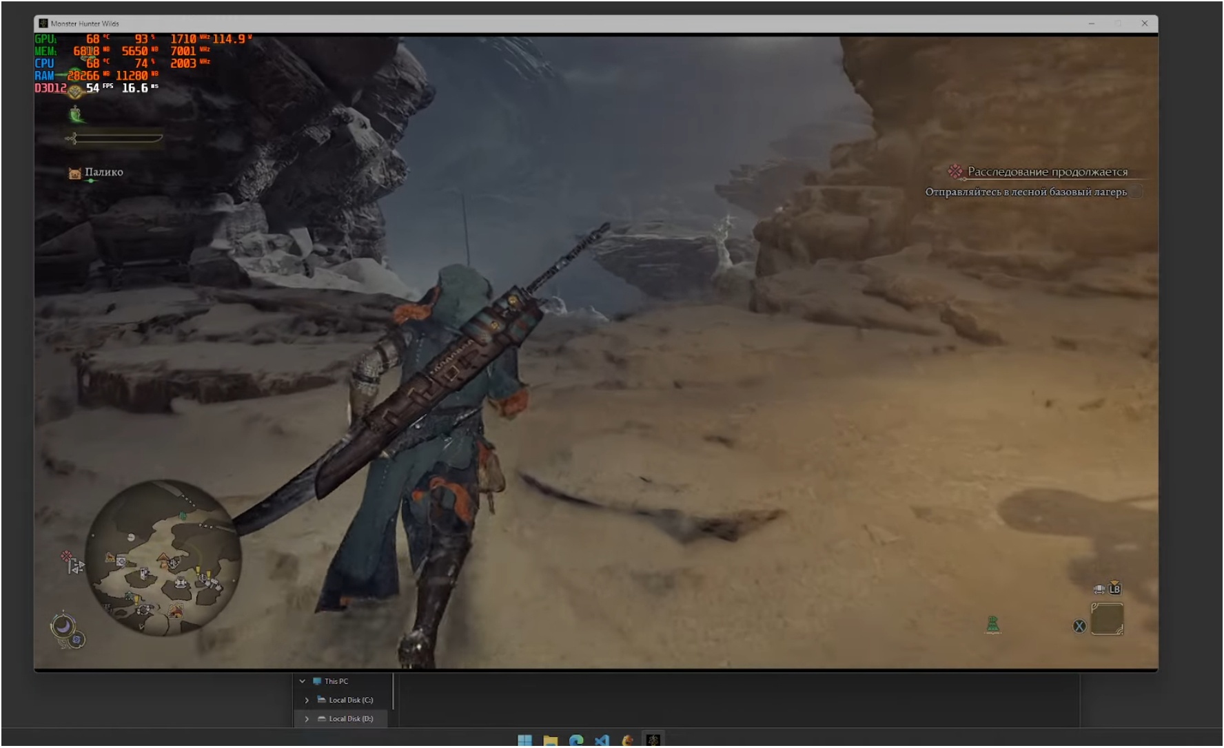Expand the Local Disk (D:) node
The image size is (1224, 748).
pos(307,718)
